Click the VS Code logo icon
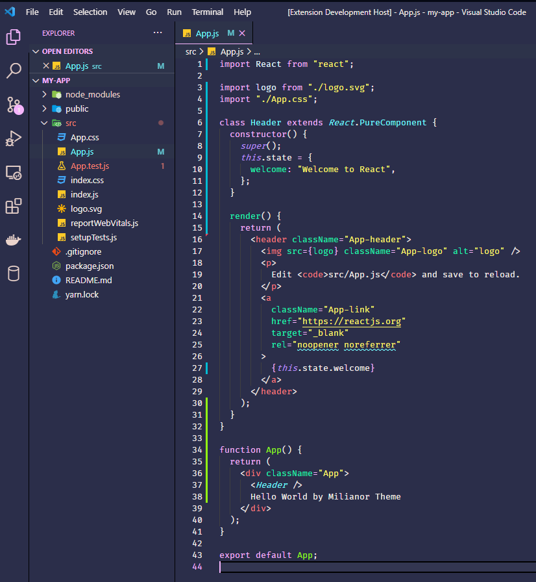 (x=10, y=12)
